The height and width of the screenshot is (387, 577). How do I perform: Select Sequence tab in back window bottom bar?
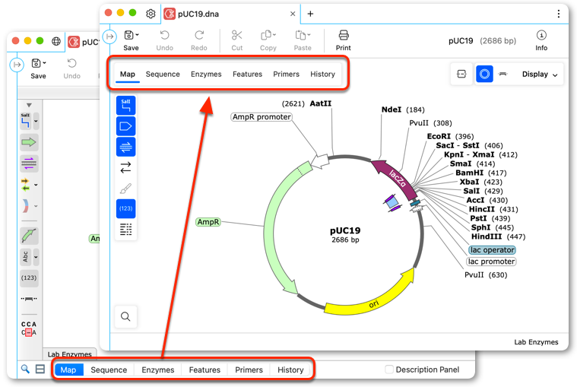[x=109, y=370]
